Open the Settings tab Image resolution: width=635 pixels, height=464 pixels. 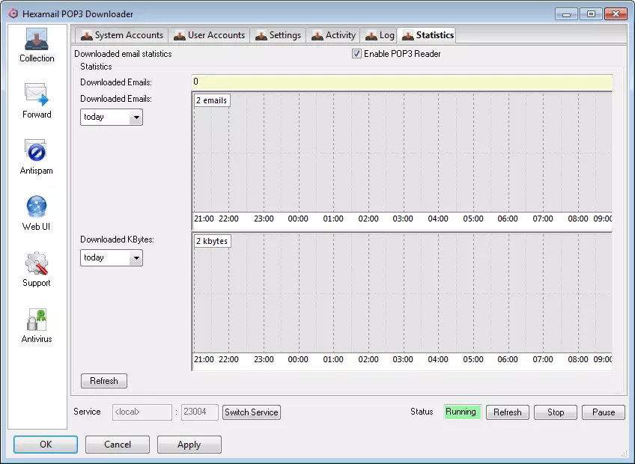(x=278, y=35)
